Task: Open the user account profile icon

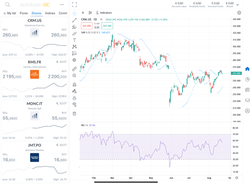Action: 247,111
